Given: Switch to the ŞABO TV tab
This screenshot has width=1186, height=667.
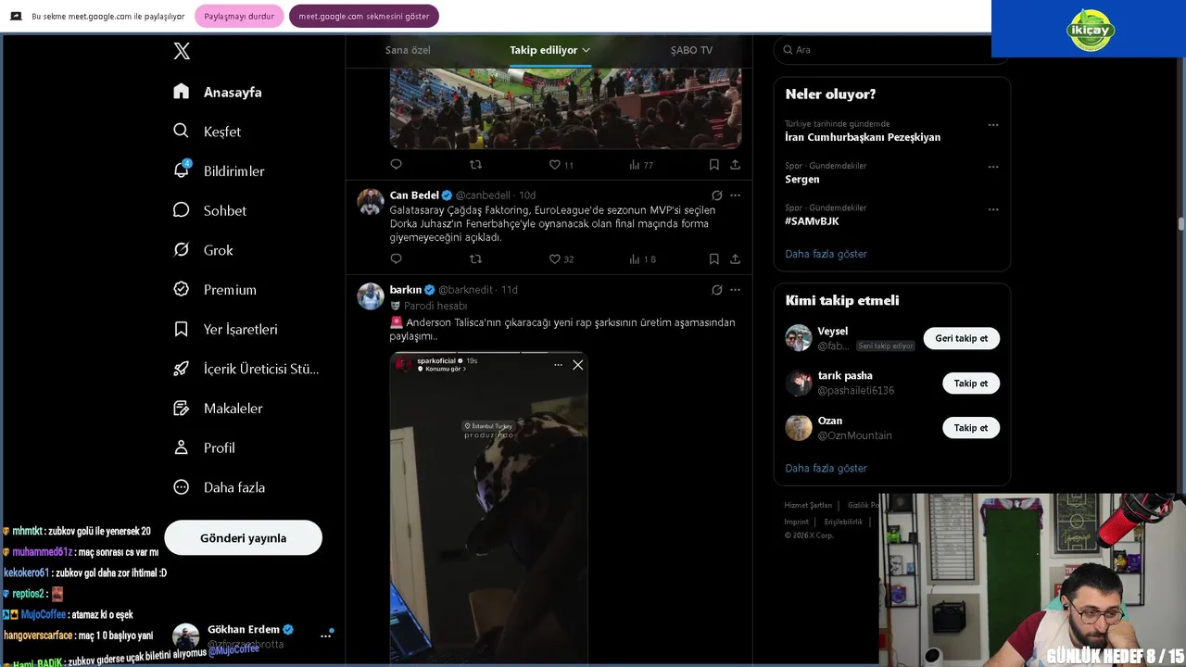Looking at the screenshot, I should click(x=691, y=50).
